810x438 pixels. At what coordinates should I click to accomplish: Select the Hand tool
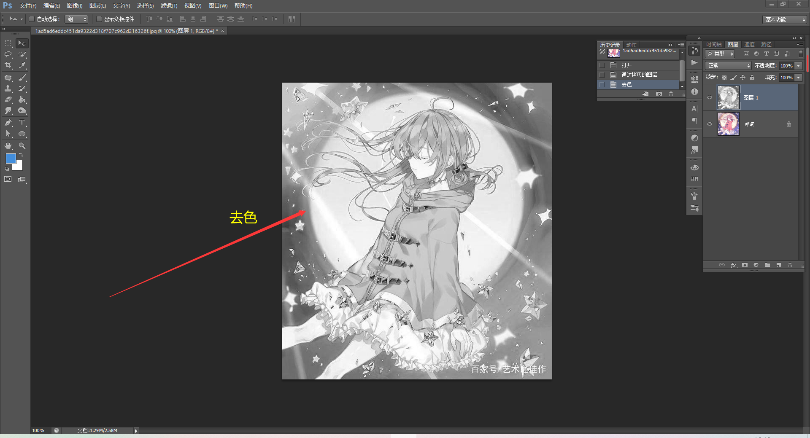click(8, 146)
